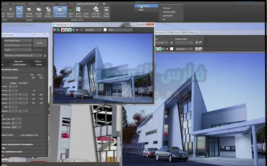
Task: Open RGB Alpha channel dropdown in ActiveShade
Action: click(93, 29)
